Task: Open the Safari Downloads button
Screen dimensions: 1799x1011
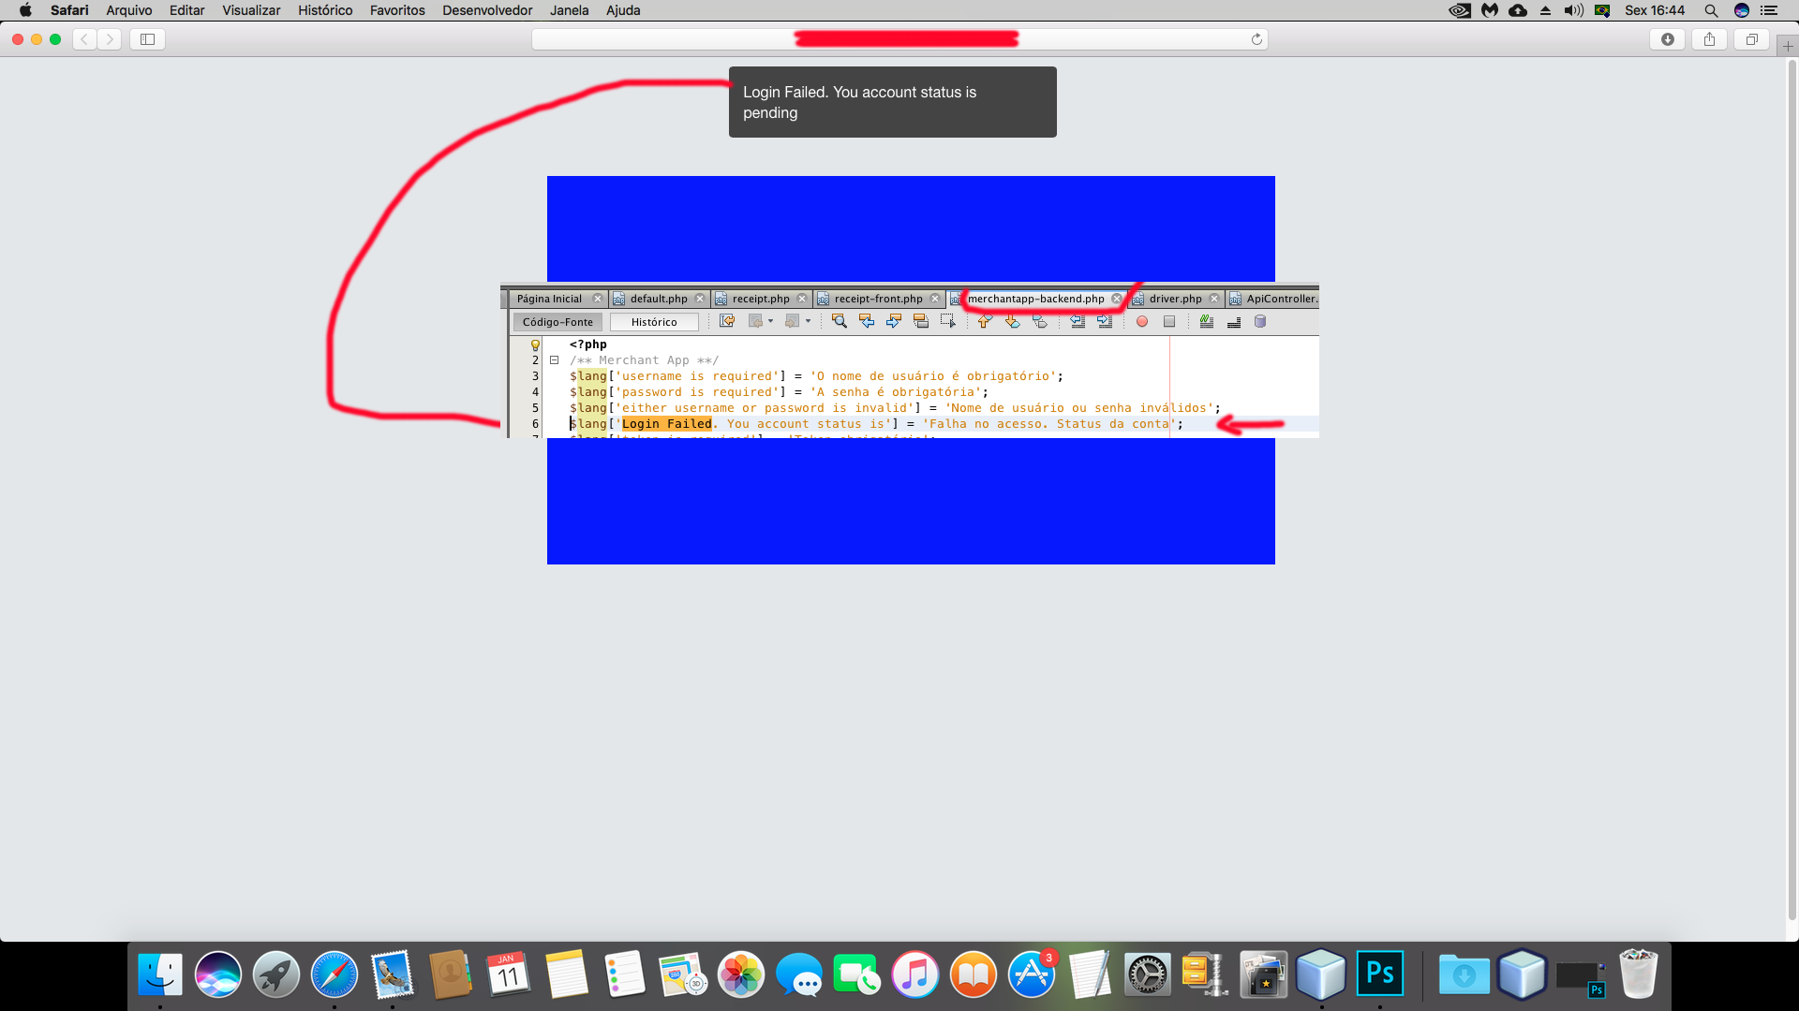Action: click(1668, 39)
